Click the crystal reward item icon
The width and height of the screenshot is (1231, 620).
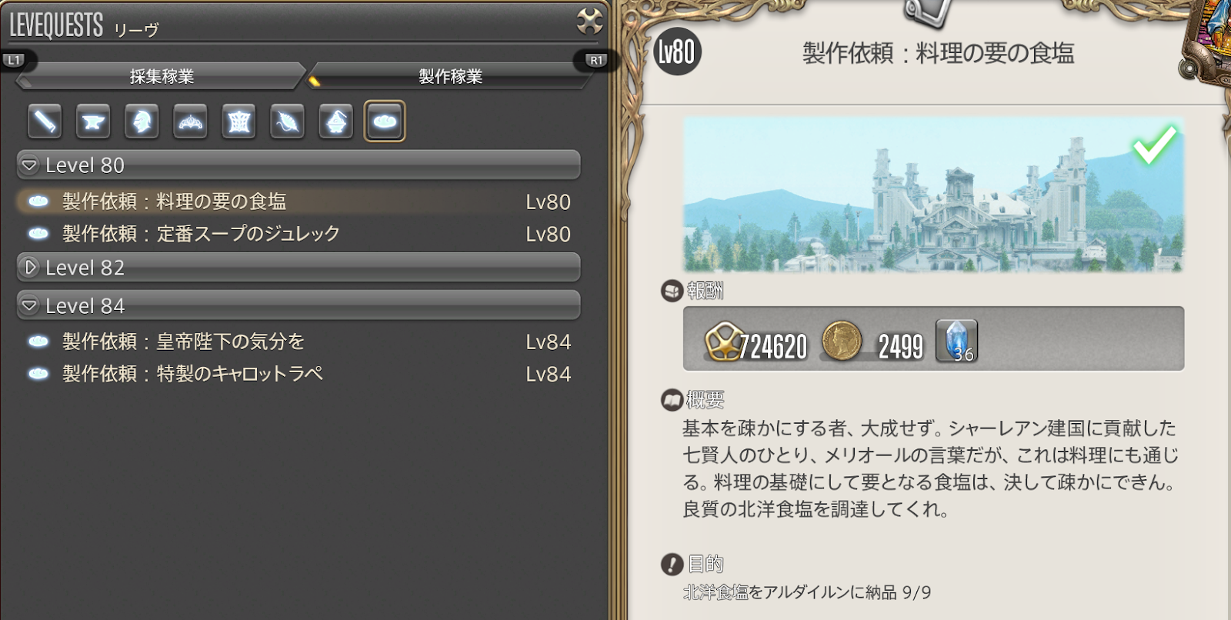pos(956,341)
